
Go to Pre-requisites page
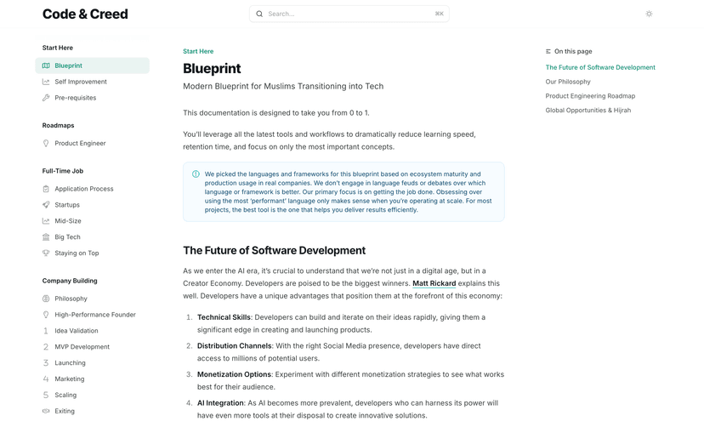93,98
